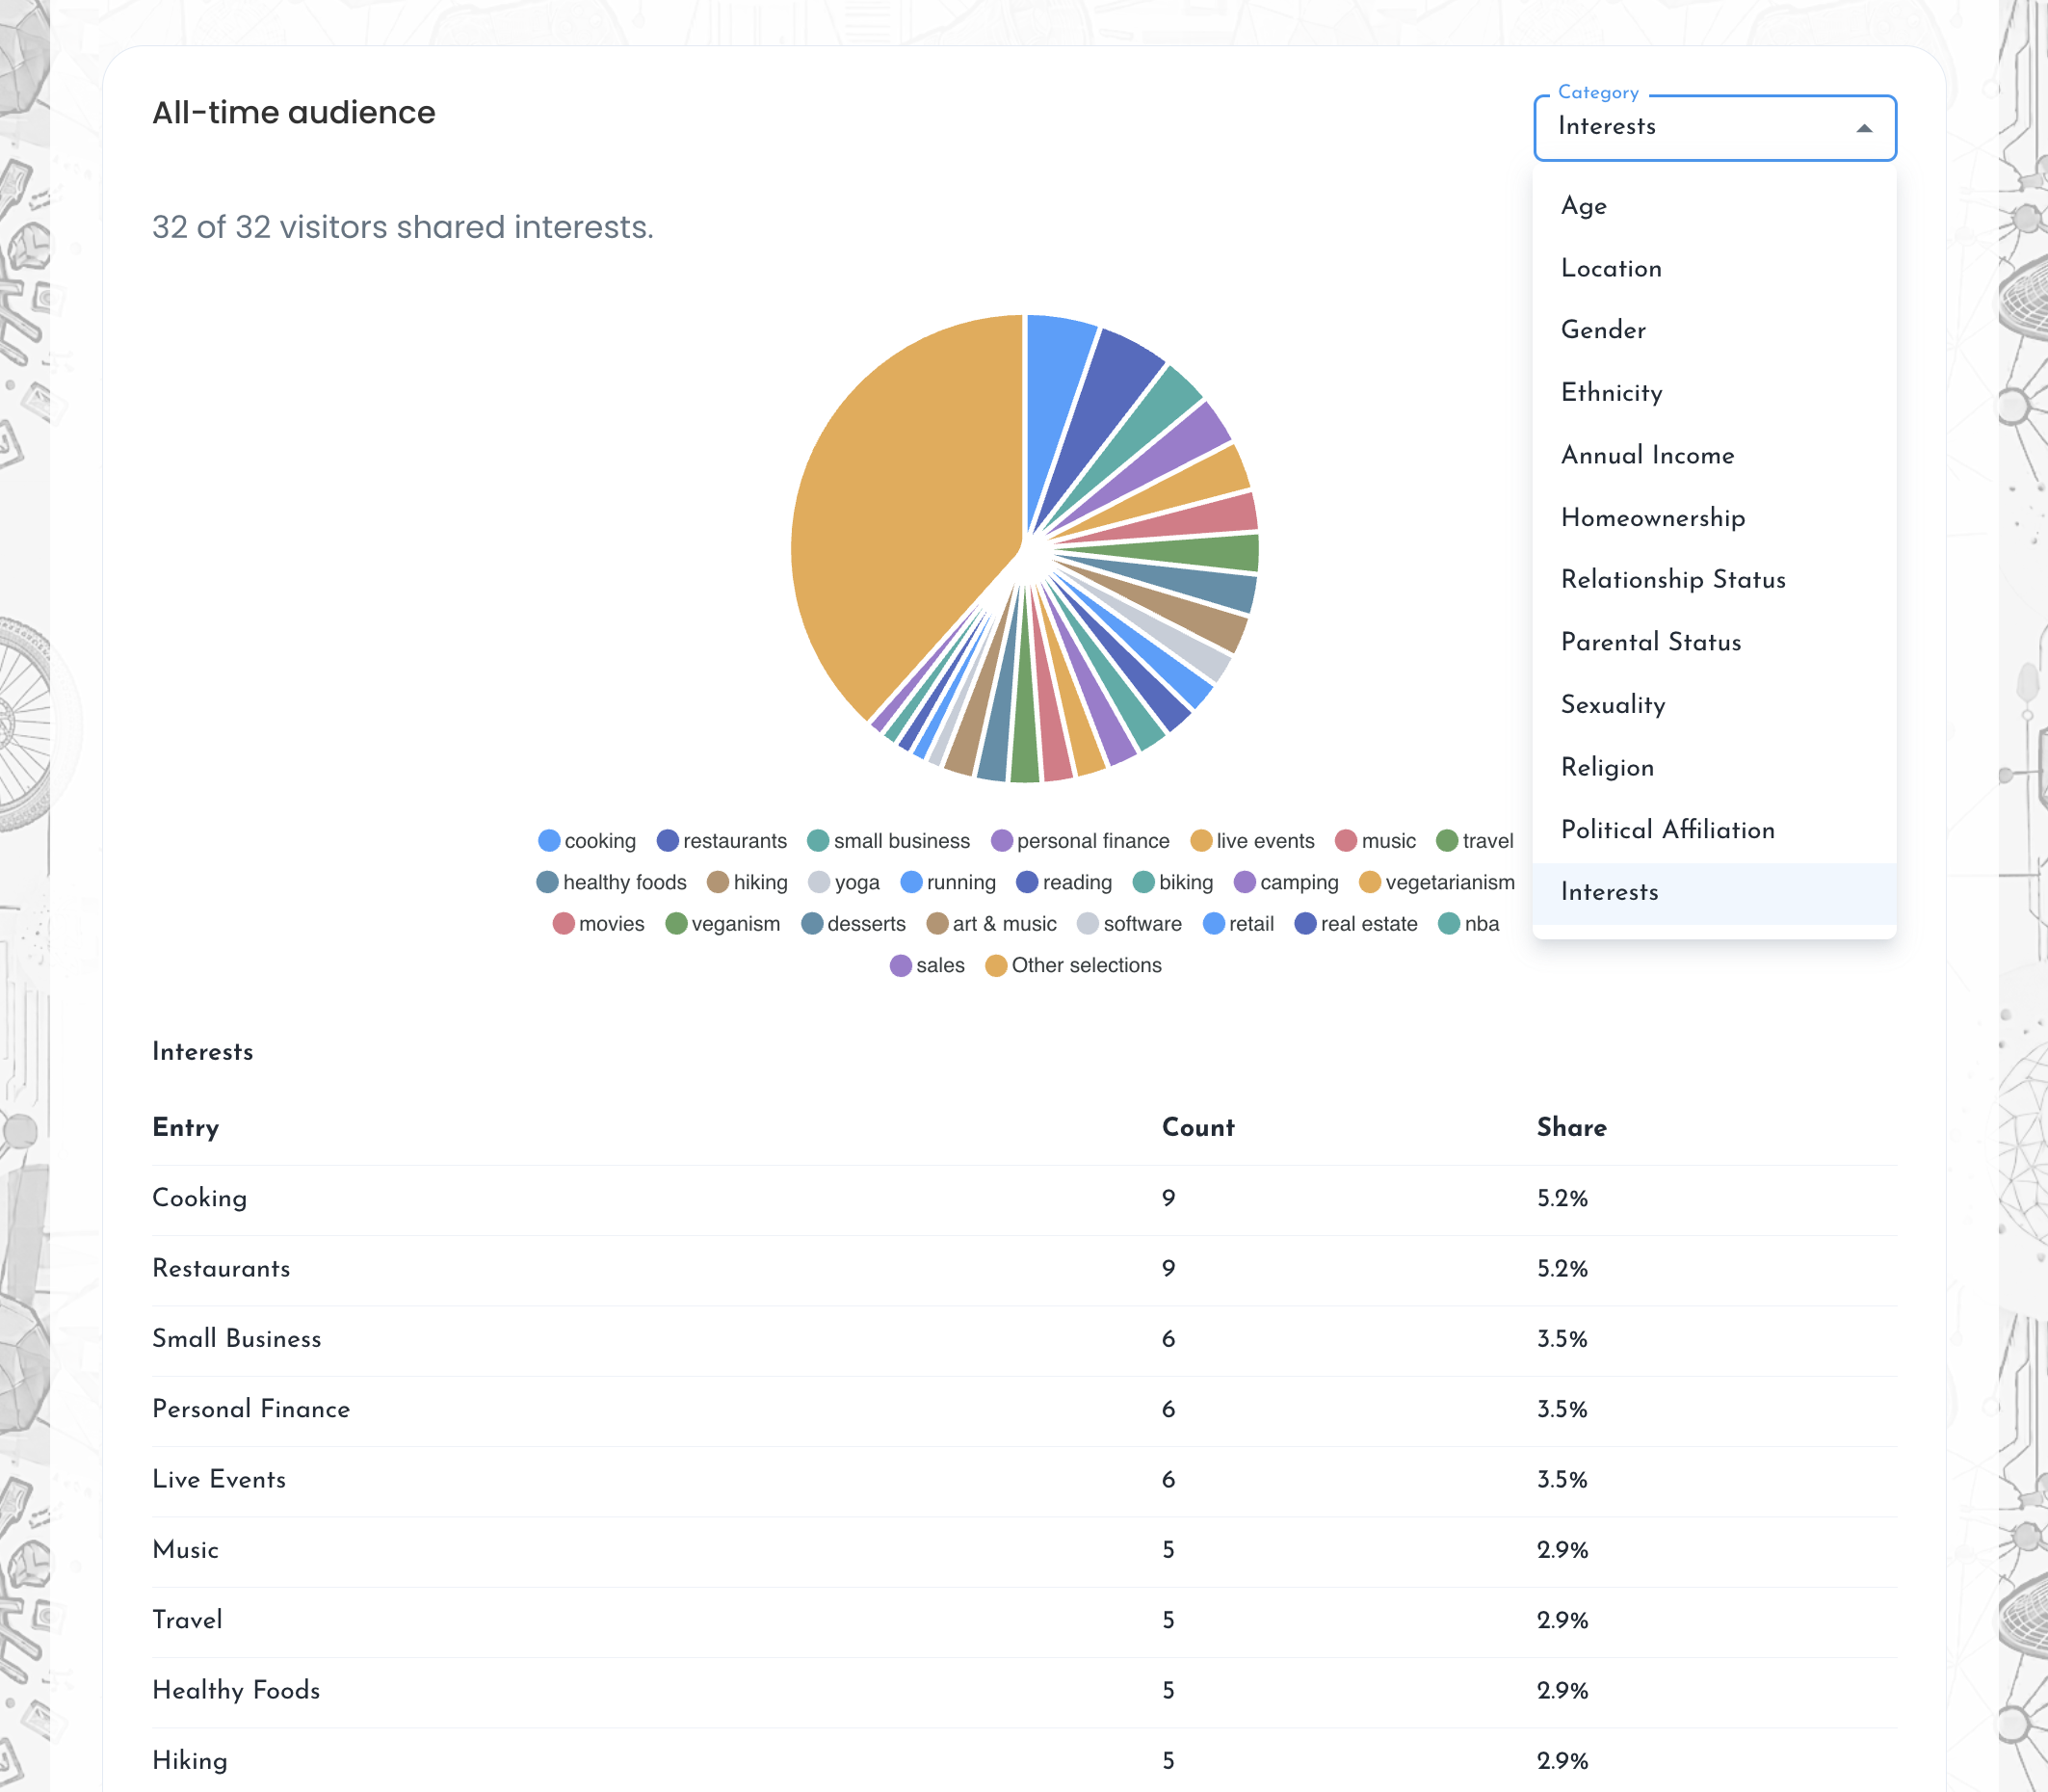This screenshot has width=2048, height=1792.
Task: Toggle veganism legend item
Action: point(723,924)
